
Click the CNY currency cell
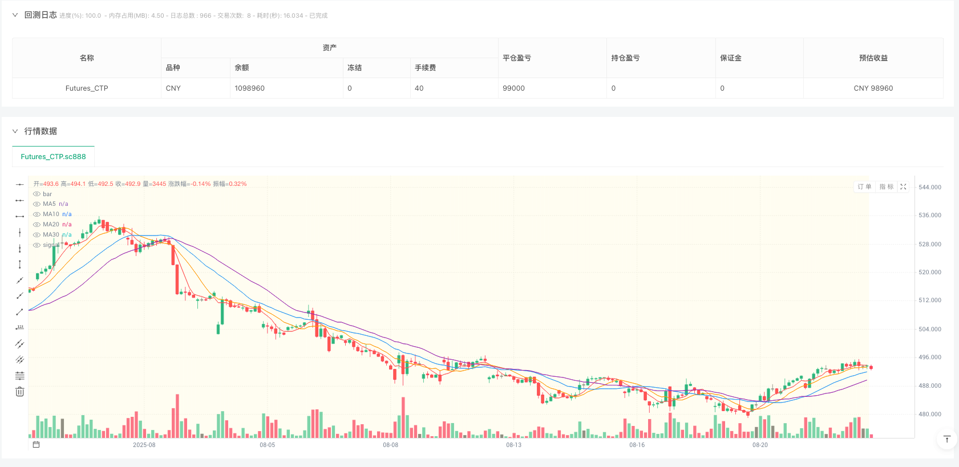tap(195, 88)
